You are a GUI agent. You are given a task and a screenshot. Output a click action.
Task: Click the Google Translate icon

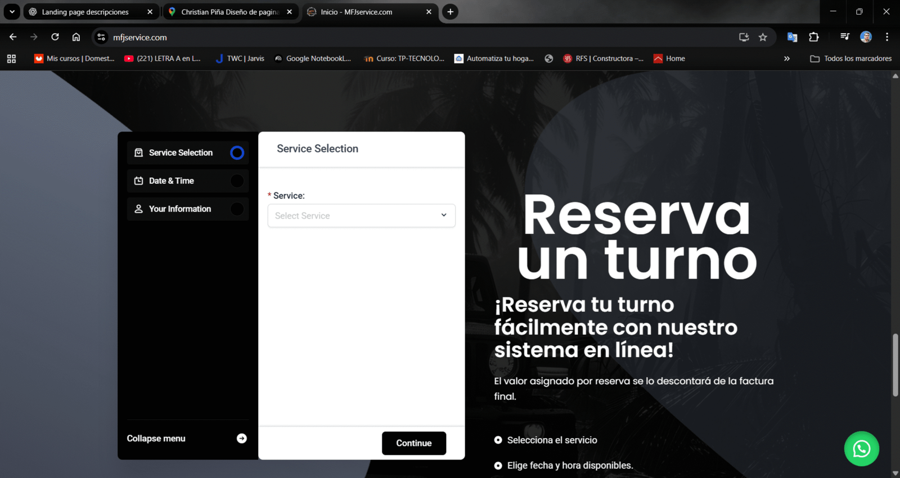pyautogui.click(x=792, y=37)
